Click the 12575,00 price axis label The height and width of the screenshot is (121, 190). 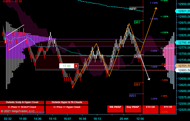(184, 97)
